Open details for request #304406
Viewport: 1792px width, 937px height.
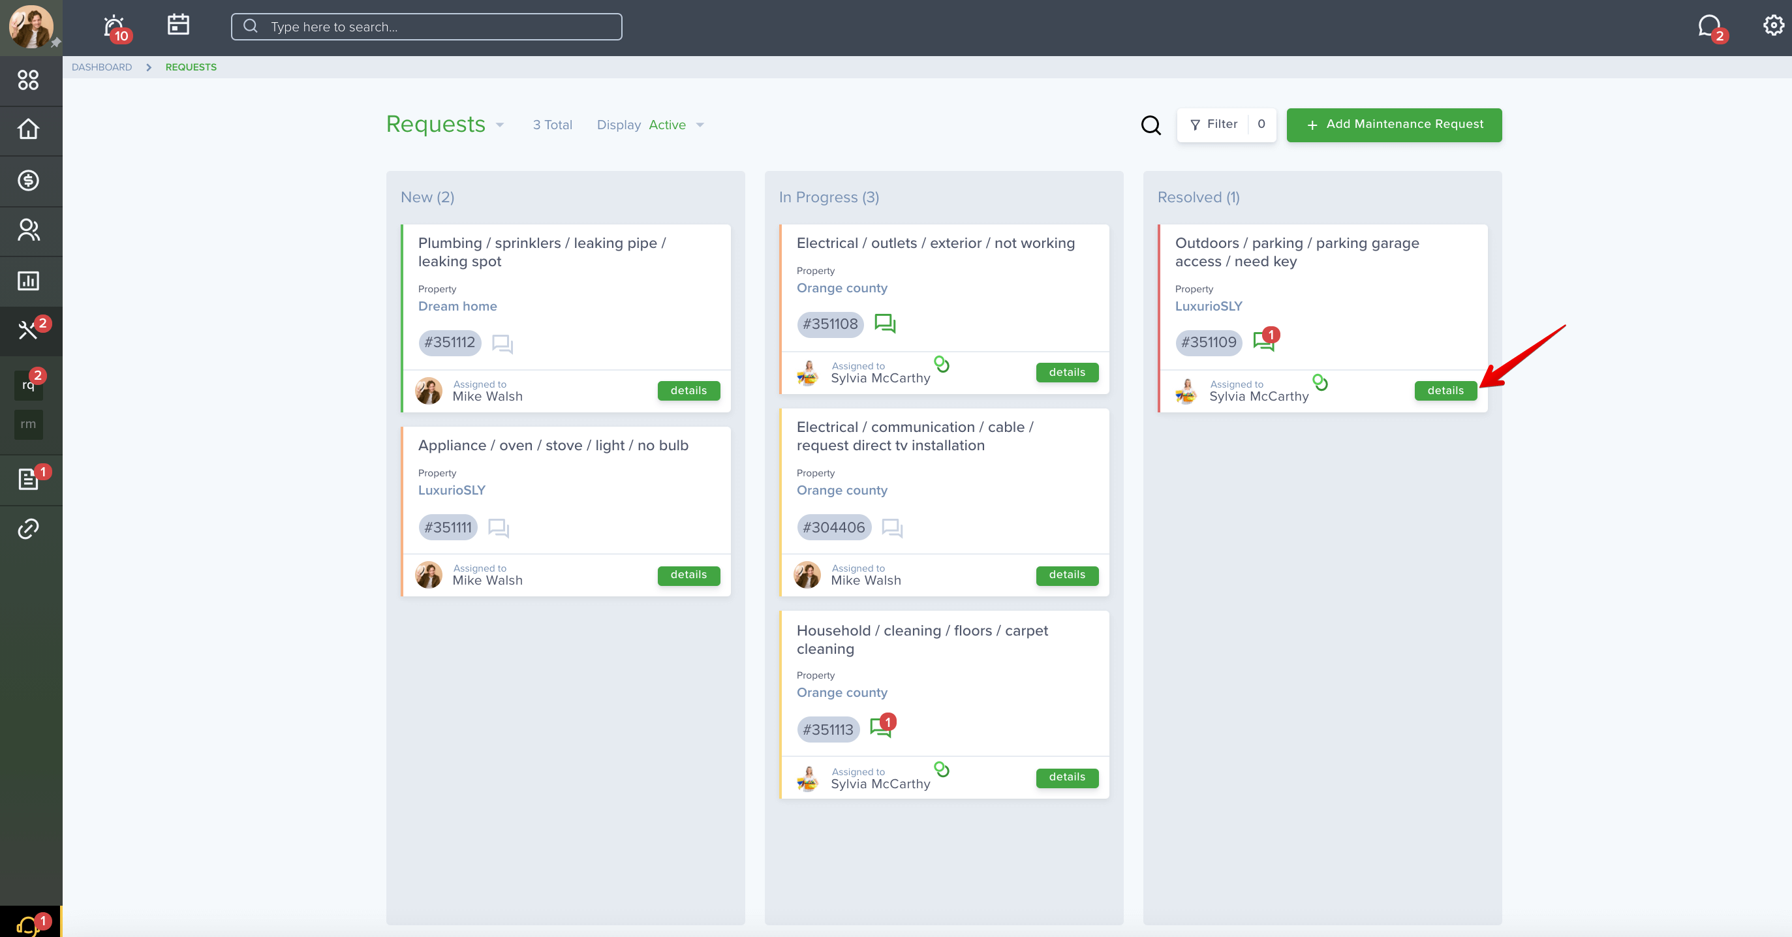pos(1067,576)
